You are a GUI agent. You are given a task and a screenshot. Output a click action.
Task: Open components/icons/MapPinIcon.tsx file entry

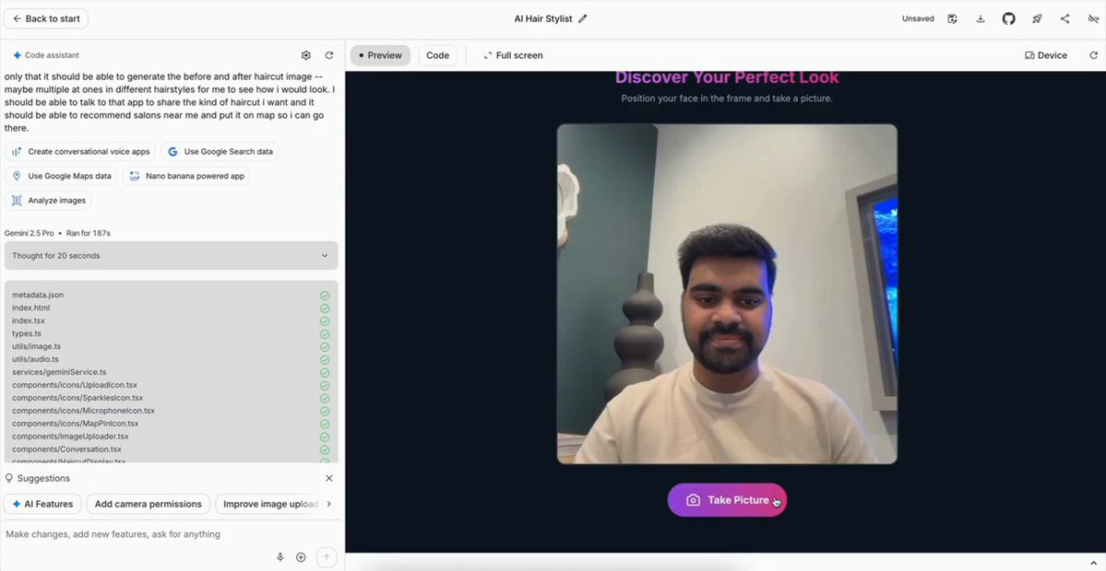[76, 424]
